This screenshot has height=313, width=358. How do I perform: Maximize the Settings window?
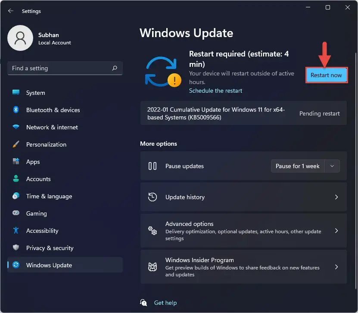coord(328,7)
